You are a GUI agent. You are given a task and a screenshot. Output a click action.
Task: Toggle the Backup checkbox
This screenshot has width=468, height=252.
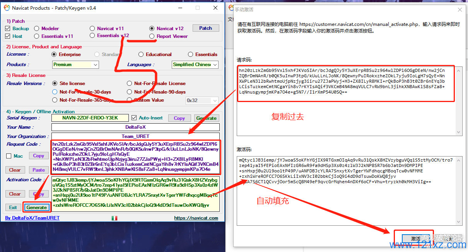pyautogui.click(x=8, y=29)
